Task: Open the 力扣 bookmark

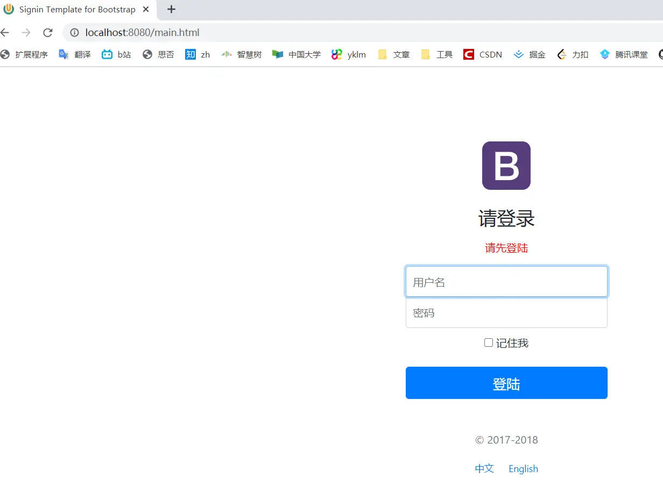Action: 573,54
